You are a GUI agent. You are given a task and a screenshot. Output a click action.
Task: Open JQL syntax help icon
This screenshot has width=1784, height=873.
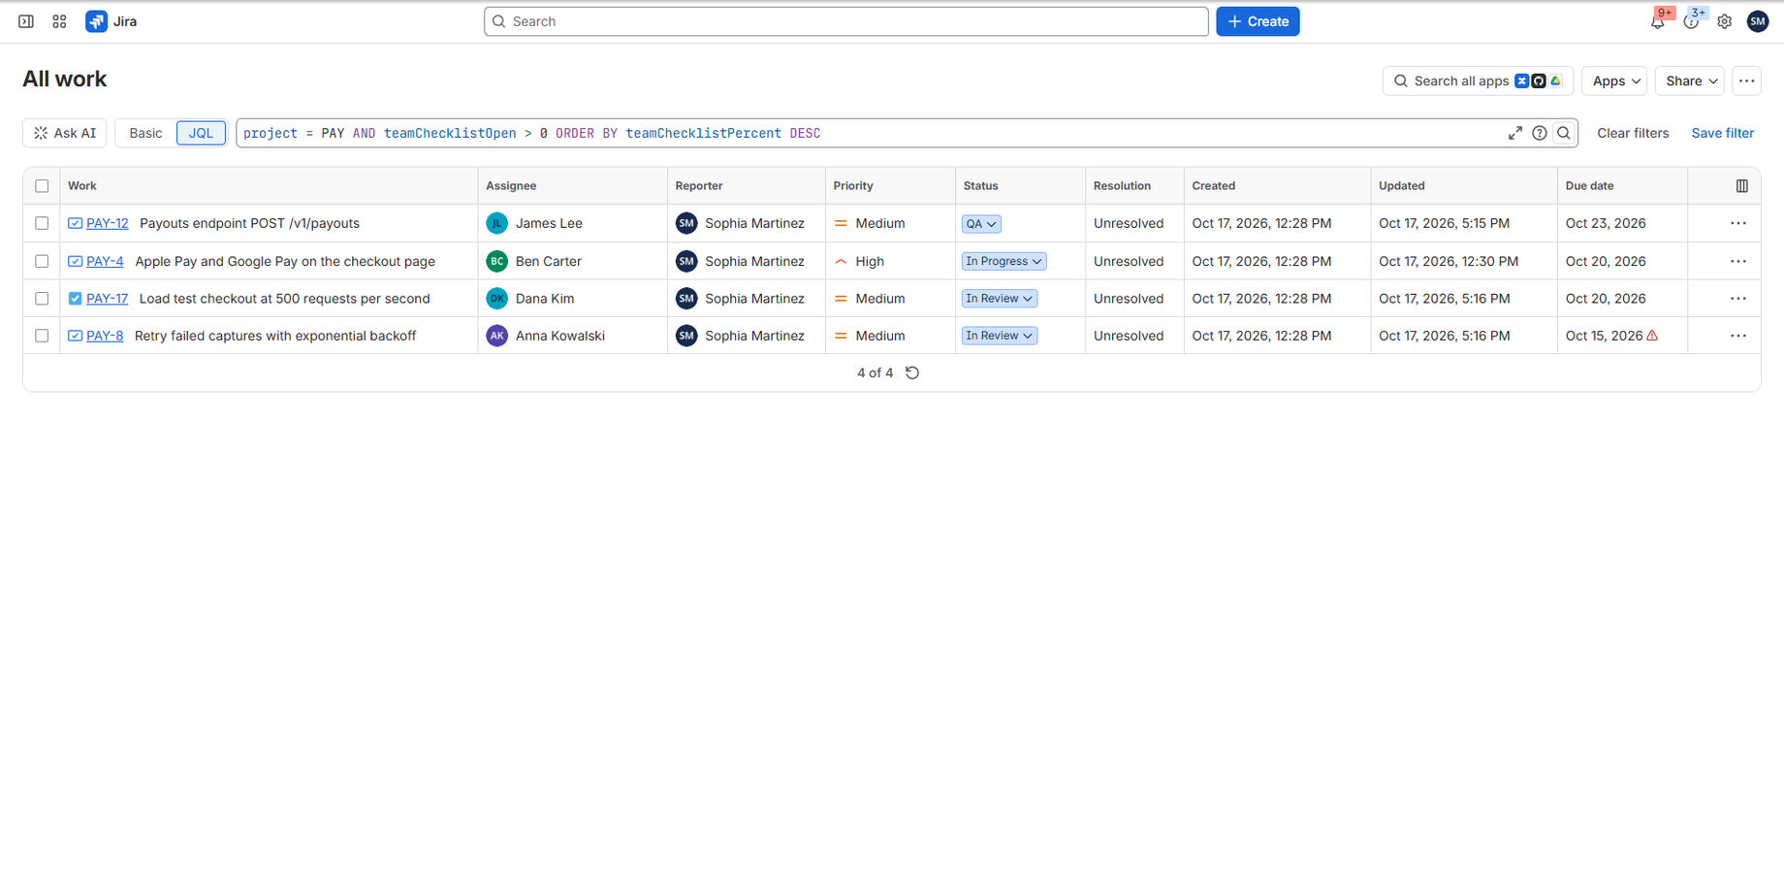1540,133
